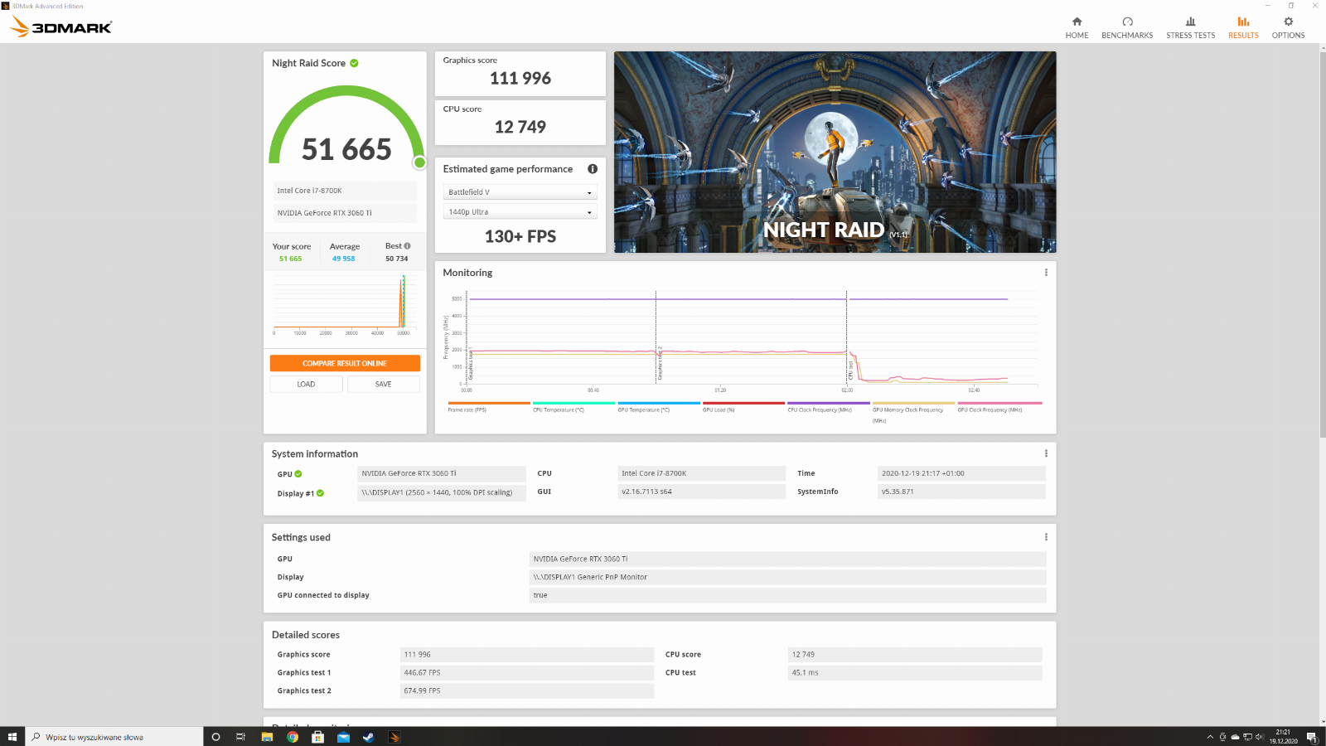1326x746 pixels.
Task: Click the Graphics score value 111 996
Action: tap(520, 79)
